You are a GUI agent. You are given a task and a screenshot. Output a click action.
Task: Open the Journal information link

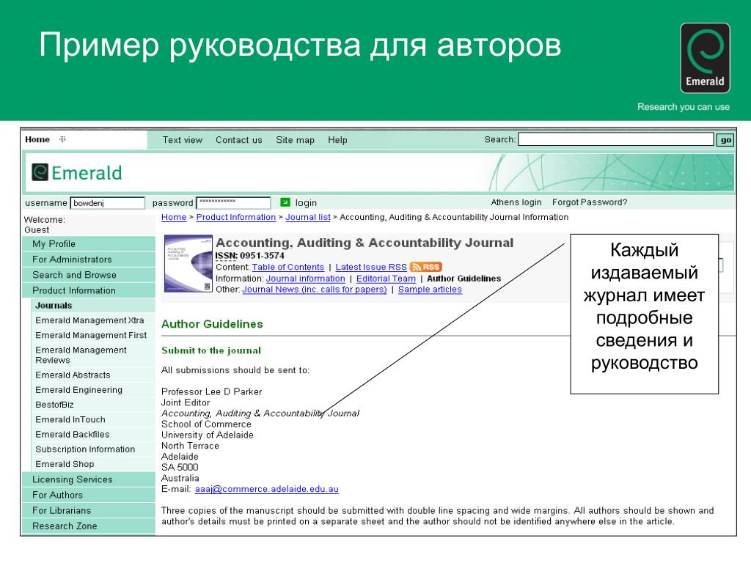pos(306,278)
